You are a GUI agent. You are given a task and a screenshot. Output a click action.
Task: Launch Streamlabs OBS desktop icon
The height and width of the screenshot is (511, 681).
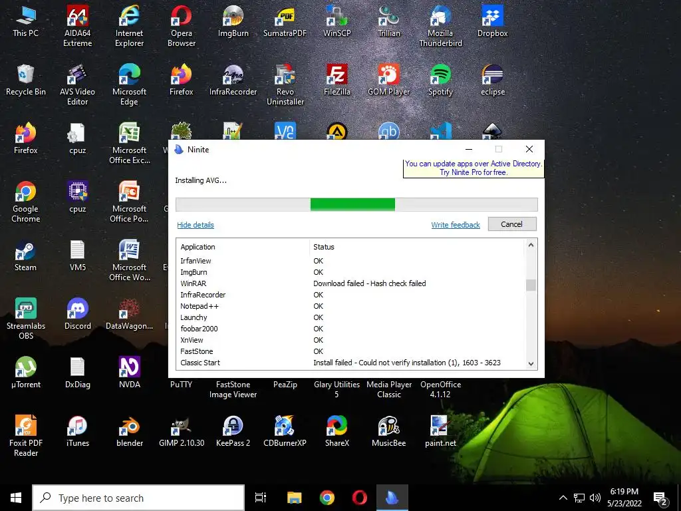coord(26,319)
